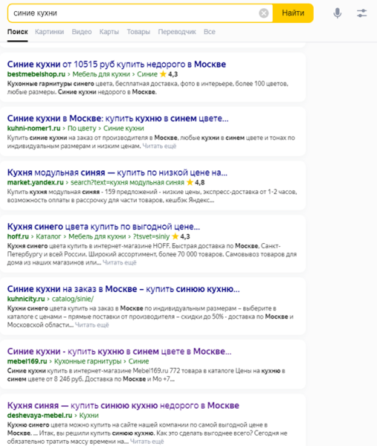The height and width of the screenshot is (446, 377).
Task: Click the yellow Найти button
Action: pos(293,13)
